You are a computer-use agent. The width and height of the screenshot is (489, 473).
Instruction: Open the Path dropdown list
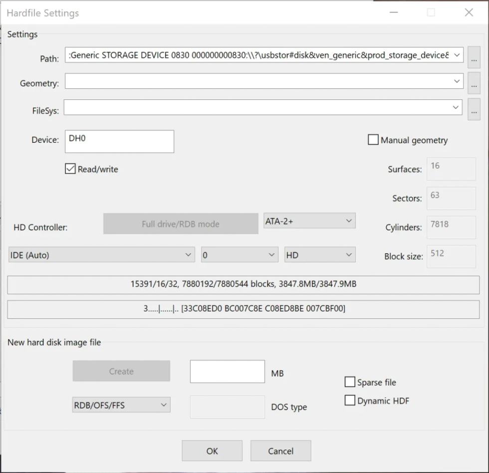pyautogui.click(x=457, y=55)
